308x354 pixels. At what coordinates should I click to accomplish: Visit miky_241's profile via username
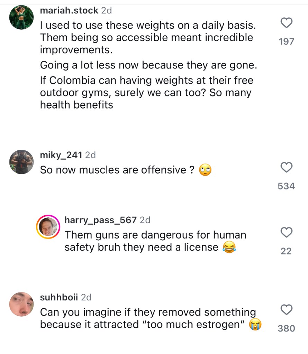coord(61,155)
